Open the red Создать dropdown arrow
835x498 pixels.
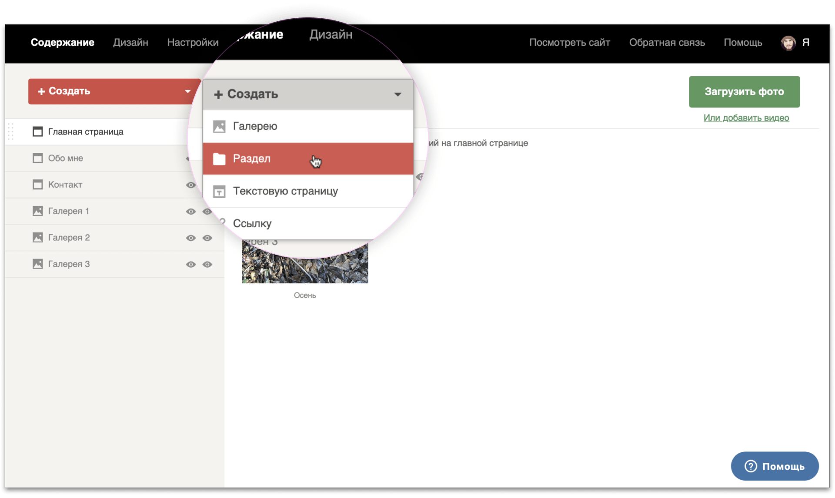pyautogui.click(x=187, y=91)
